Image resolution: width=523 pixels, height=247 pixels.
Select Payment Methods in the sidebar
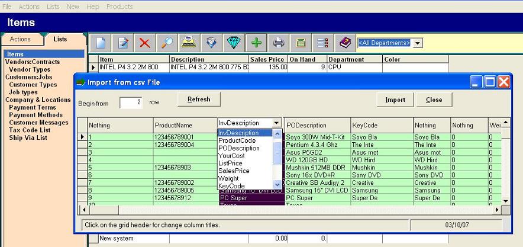pyautogui.click(x=35, y=115)
